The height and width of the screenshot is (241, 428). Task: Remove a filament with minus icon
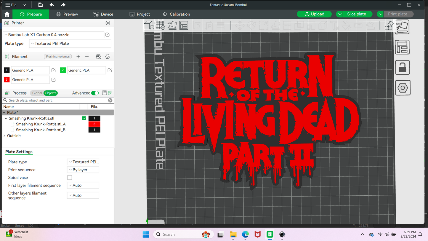[x=87, y=57]
